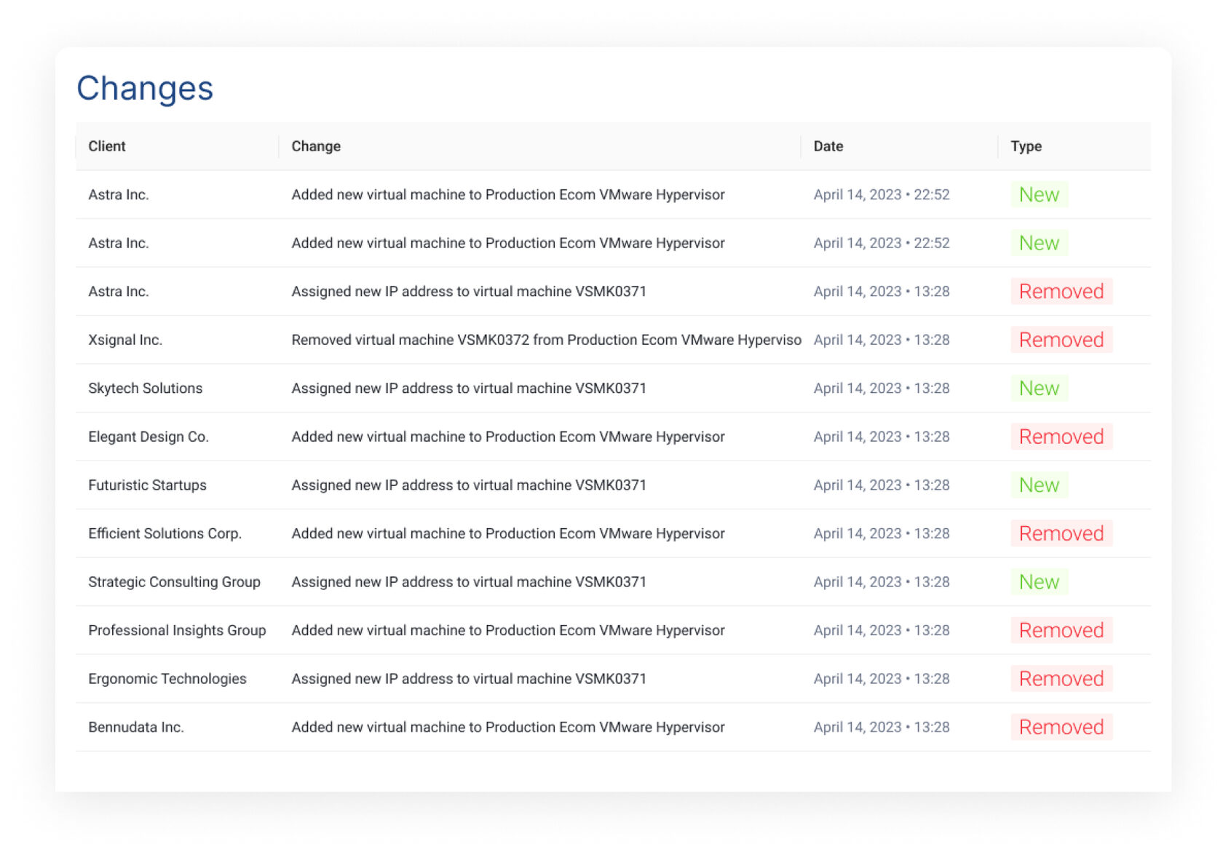
Task: Open the Ergonomic Technologies client name
Action: tap(167, 679)
